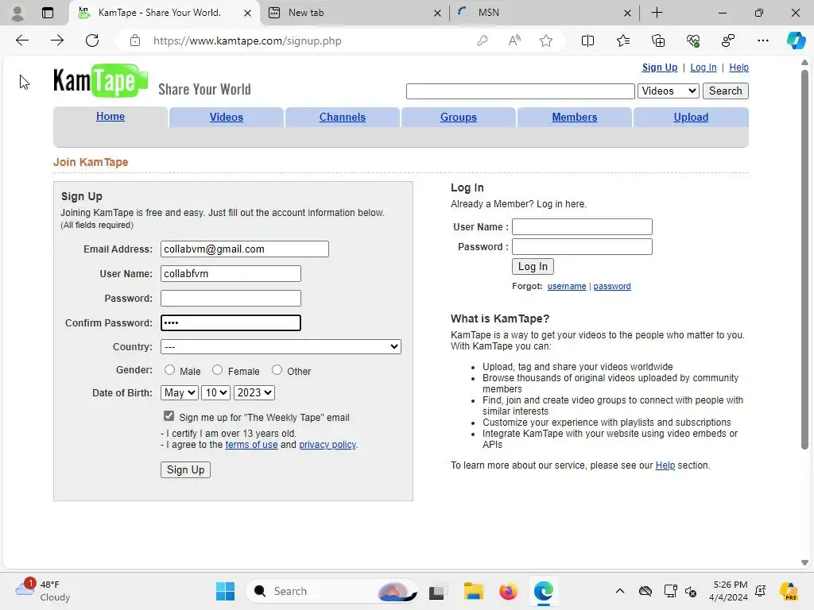The height and width of the screenshot is (610, 814).
Task: Uncheck The Weekly Tape email checkbox
Action: (x=169, y=416)
